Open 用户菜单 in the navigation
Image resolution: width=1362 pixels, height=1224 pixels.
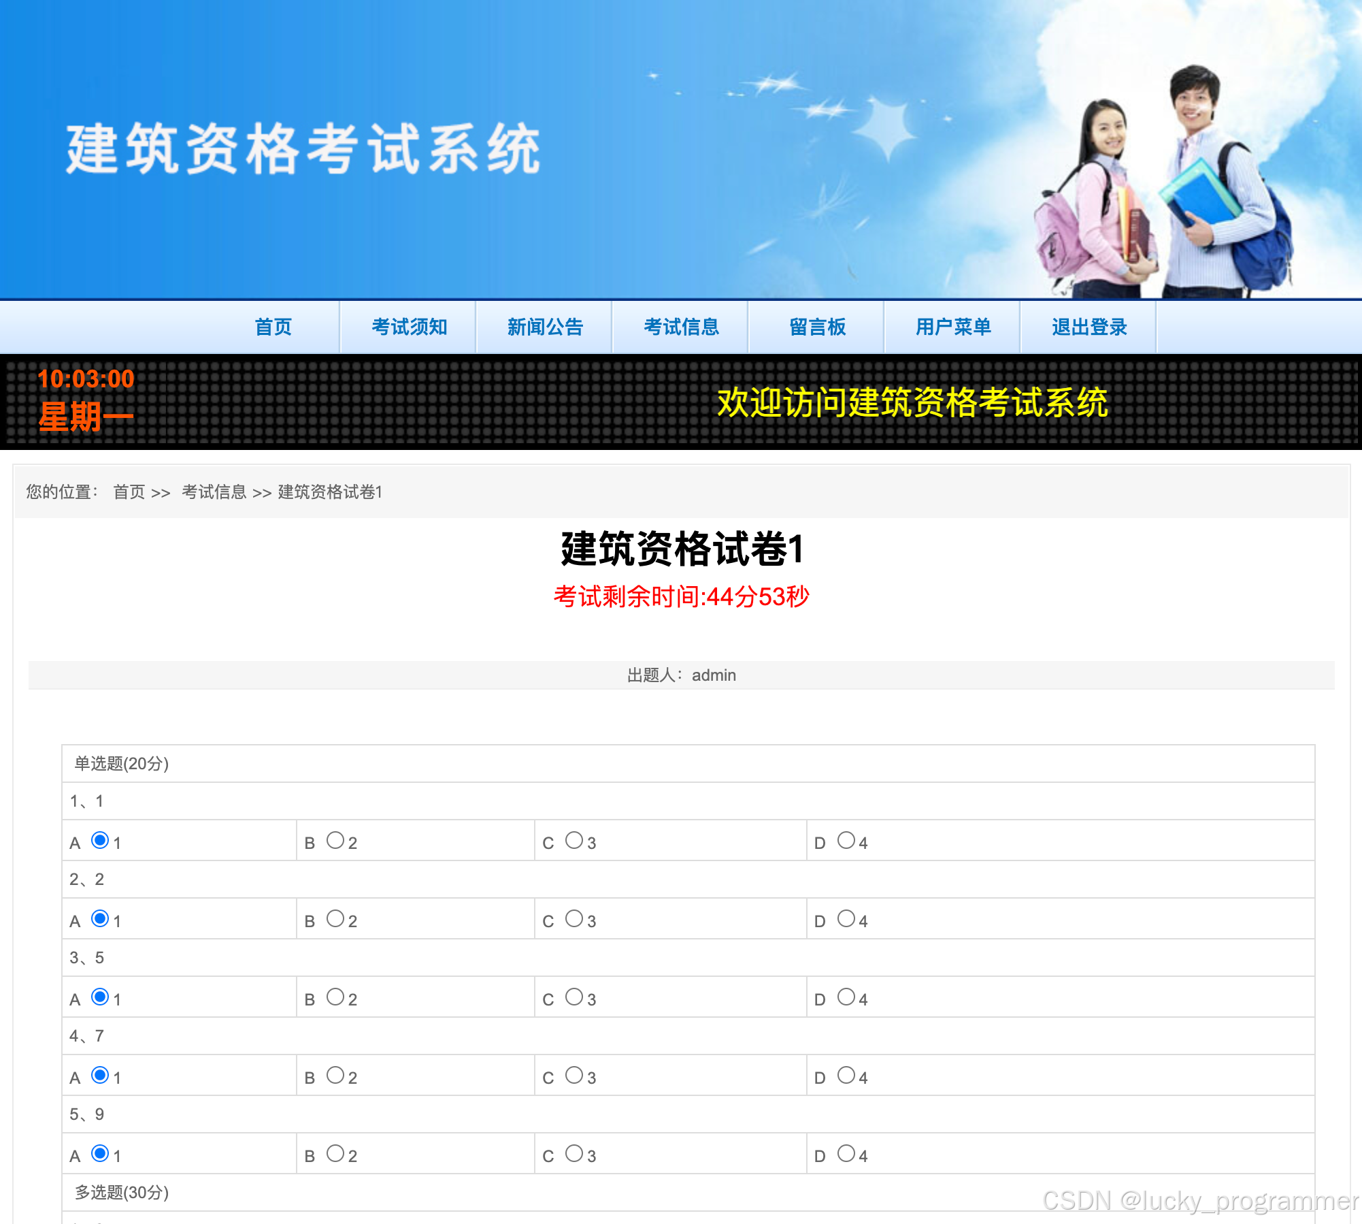coord(953,327)
